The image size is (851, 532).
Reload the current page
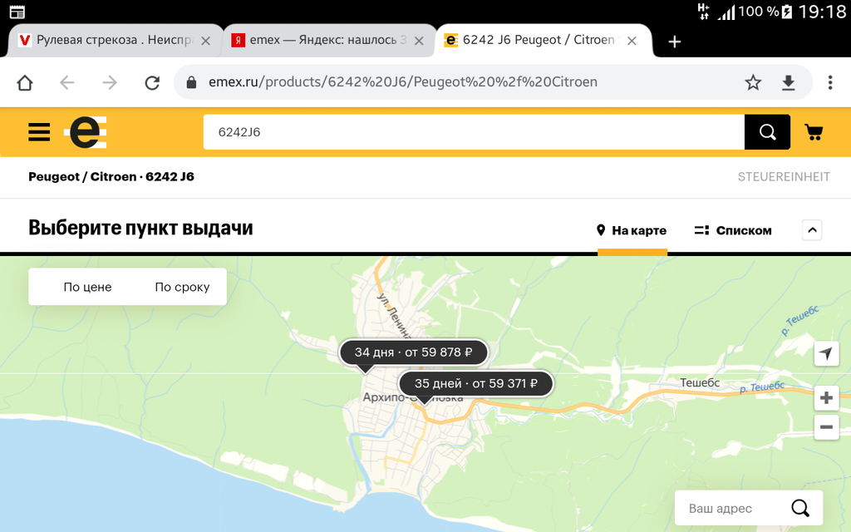152,82
